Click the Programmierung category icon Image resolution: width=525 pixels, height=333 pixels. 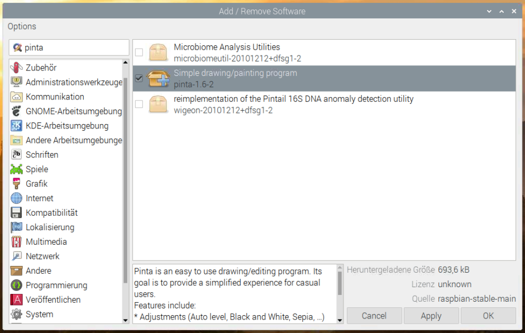[16, 286]
